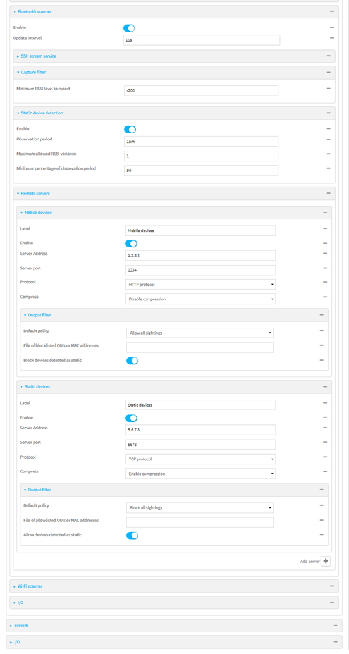Open the Block all sightings policy dropdown
The width and height of the screenshot is (349, 654).
click(x=200, y=508)
